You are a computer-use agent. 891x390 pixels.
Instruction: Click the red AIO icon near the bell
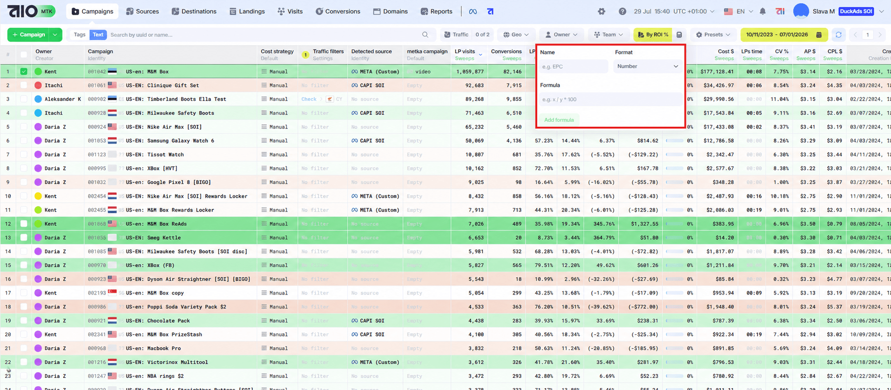pos(780,11)
